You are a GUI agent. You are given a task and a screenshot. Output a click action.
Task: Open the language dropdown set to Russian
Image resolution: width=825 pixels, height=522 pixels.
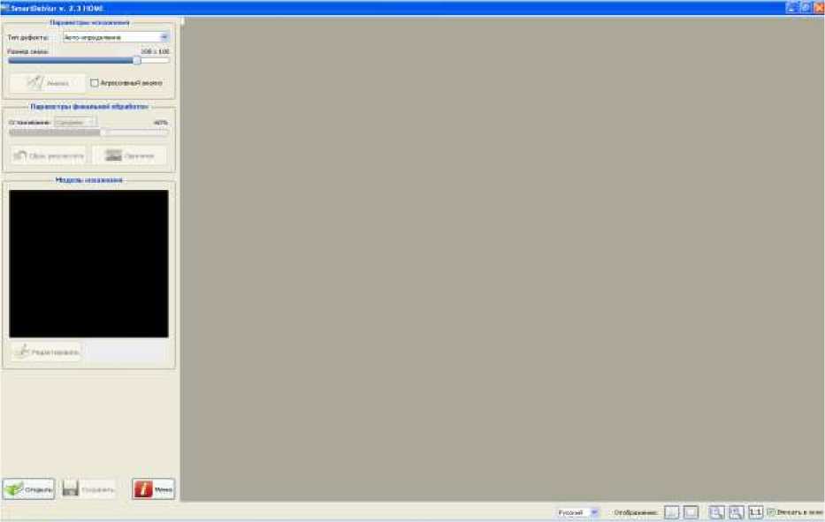[577, 512]
